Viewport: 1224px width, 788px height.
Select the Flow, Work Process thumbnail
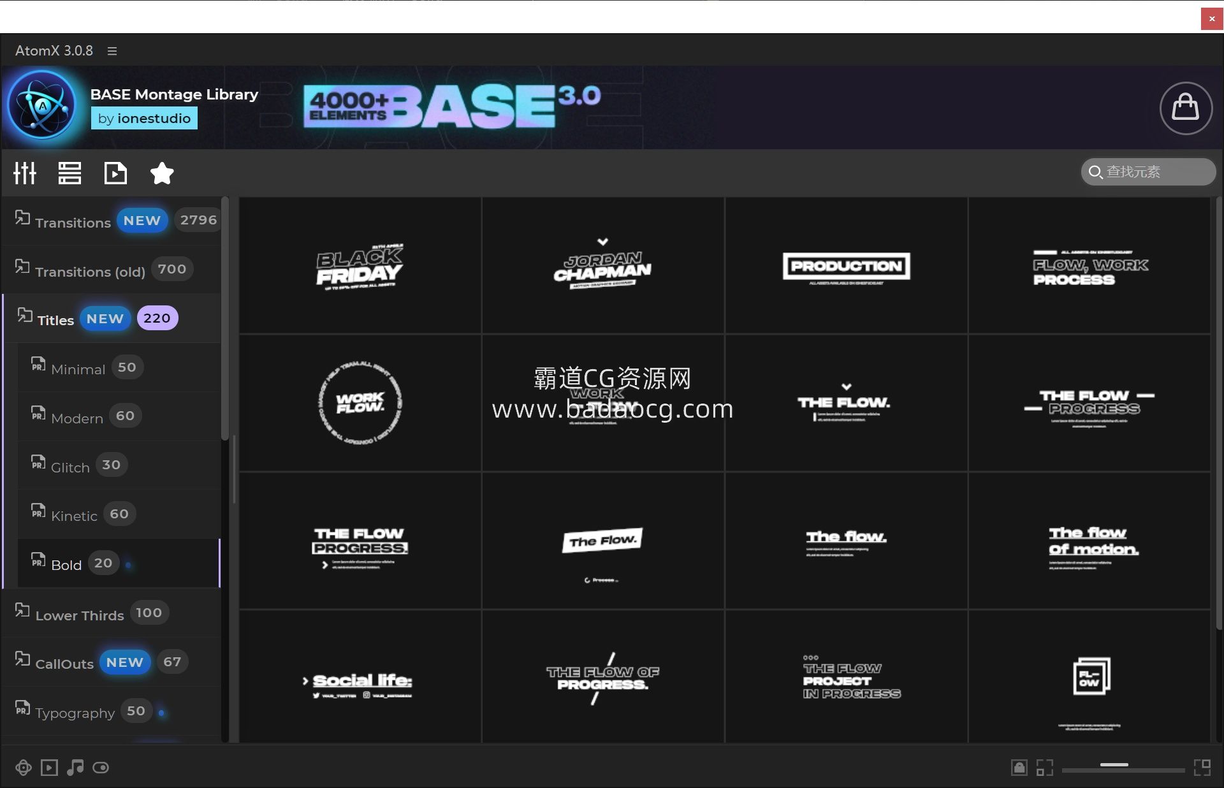[1089, 265]
